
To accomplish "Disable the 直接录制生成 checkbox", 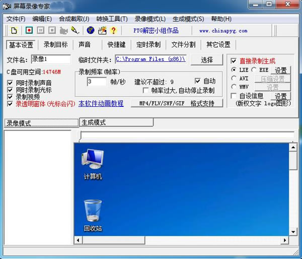I will (234, 61).
